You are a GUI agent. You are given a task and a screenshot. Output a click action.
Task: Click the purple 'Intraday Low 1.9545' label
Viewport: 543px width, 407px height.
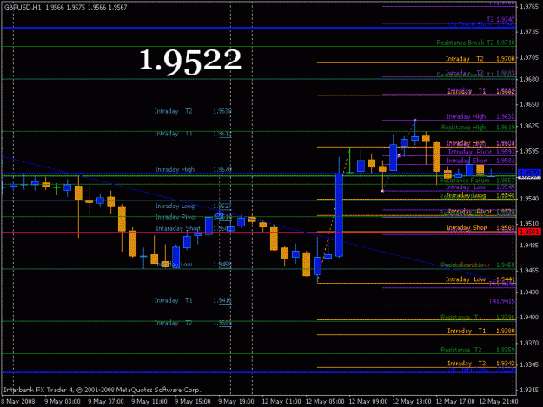480,187
